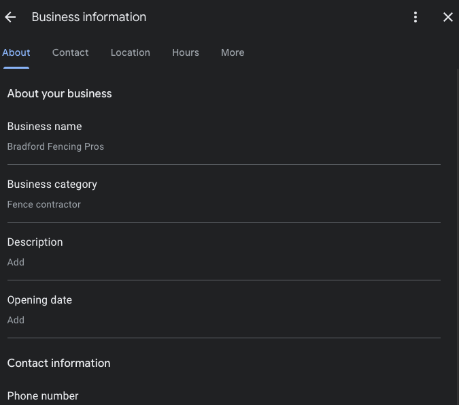Viewport: 459px width, 405px height.
Task: Open the Location tab
Action: pyautogui.click(x=131, y=52)
